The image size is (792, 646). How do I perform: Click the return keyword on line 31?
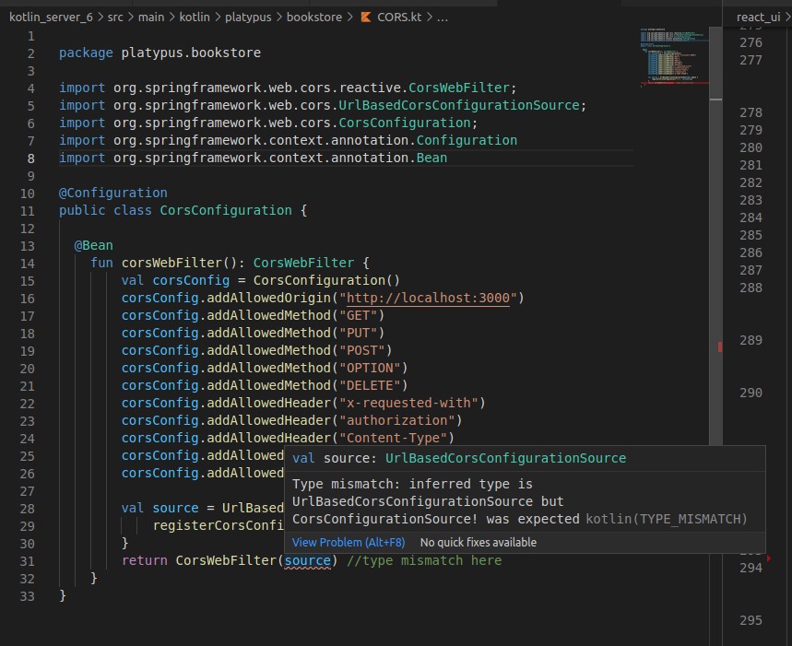[145, 560]
